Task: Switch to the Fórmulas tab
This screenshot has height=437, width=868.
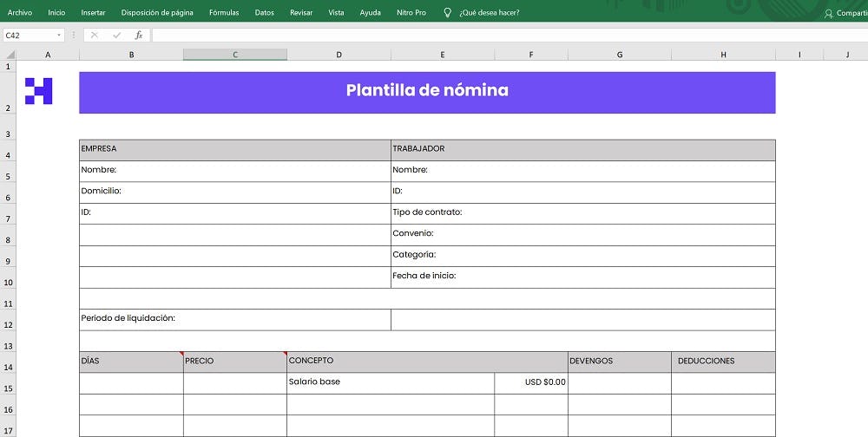Action: pyautogui.click(x=224, y=12)
